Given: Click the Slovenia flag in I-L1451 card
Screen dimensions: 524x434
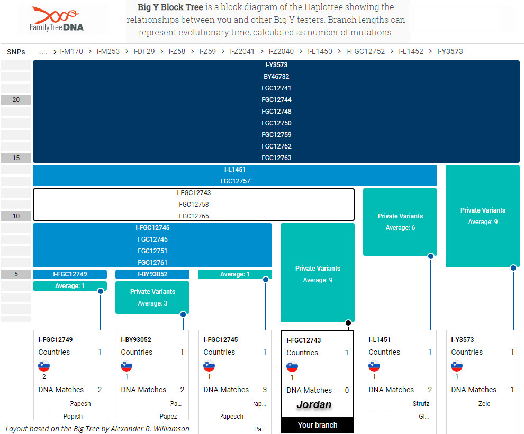Looking at the screenshot, I should 374,366.
